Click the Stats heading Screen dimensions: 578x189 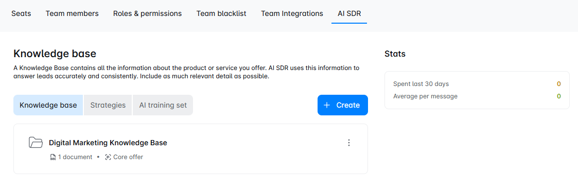[x=395, y=54]
